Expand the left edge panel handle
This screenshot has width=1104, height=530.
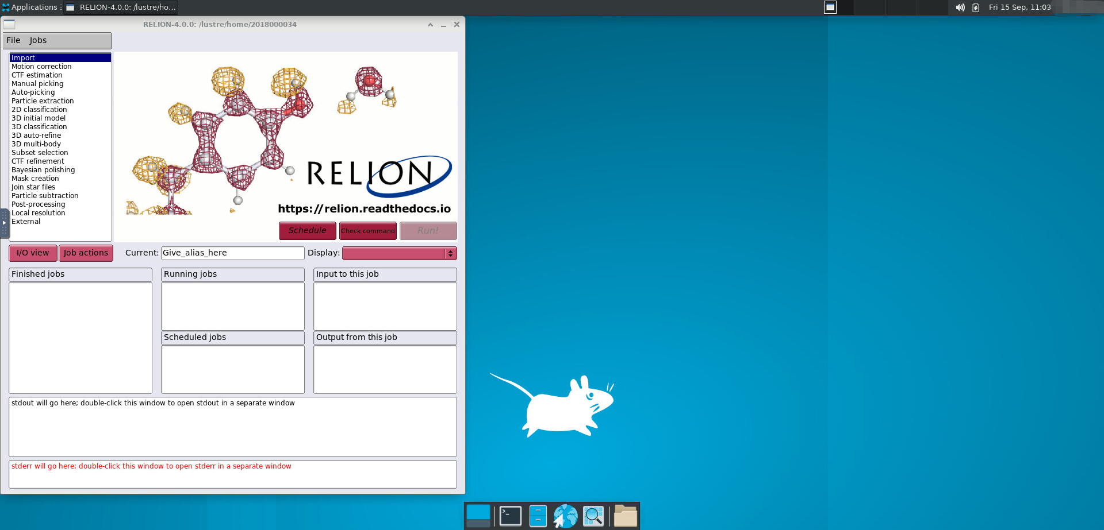tap(4, 223)
